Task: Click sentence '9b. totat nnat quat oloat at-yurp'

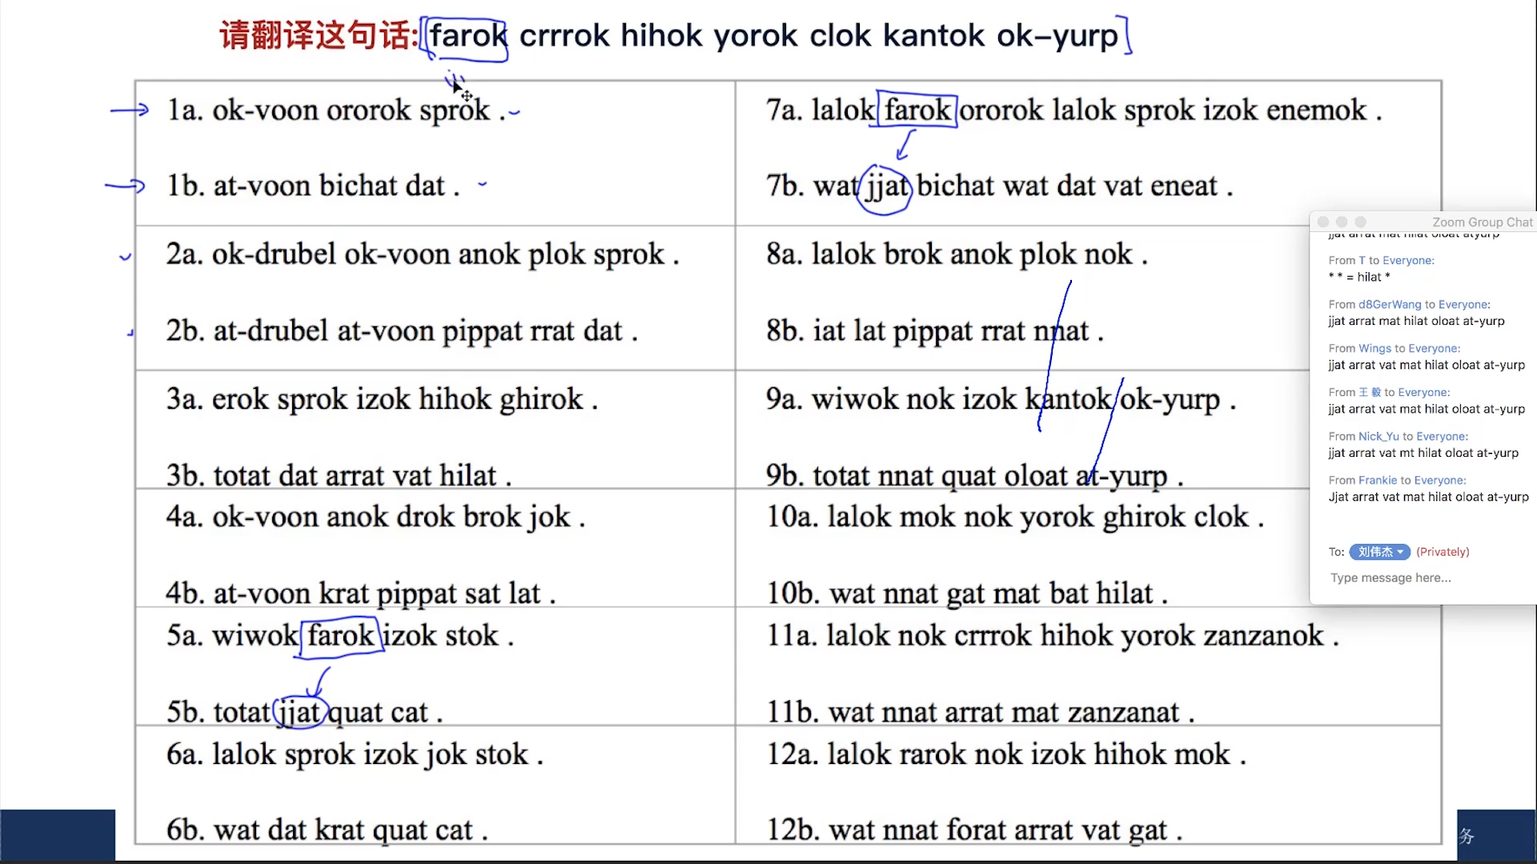Action: [x=974, y=475]
